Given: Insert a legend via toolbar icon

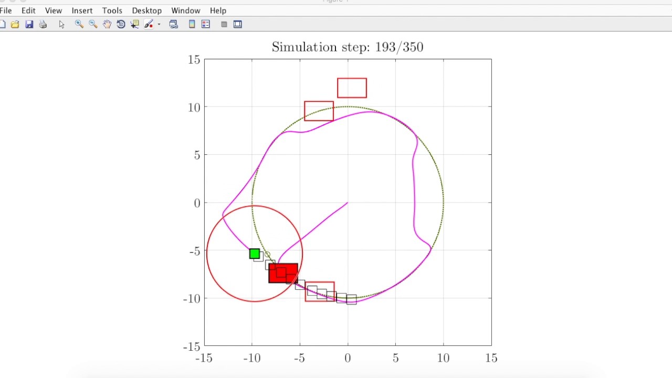Looking at the screenshot, I should [x=206, y=24].
